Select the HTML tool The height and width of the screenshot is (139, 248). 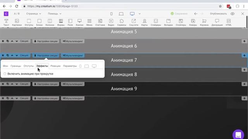(229, 22)
